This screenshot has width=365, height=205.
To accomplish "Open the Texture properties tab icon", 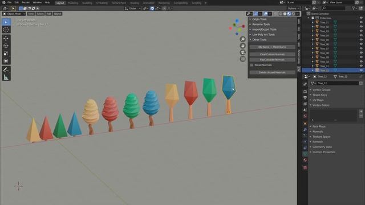I will (305, 167).
